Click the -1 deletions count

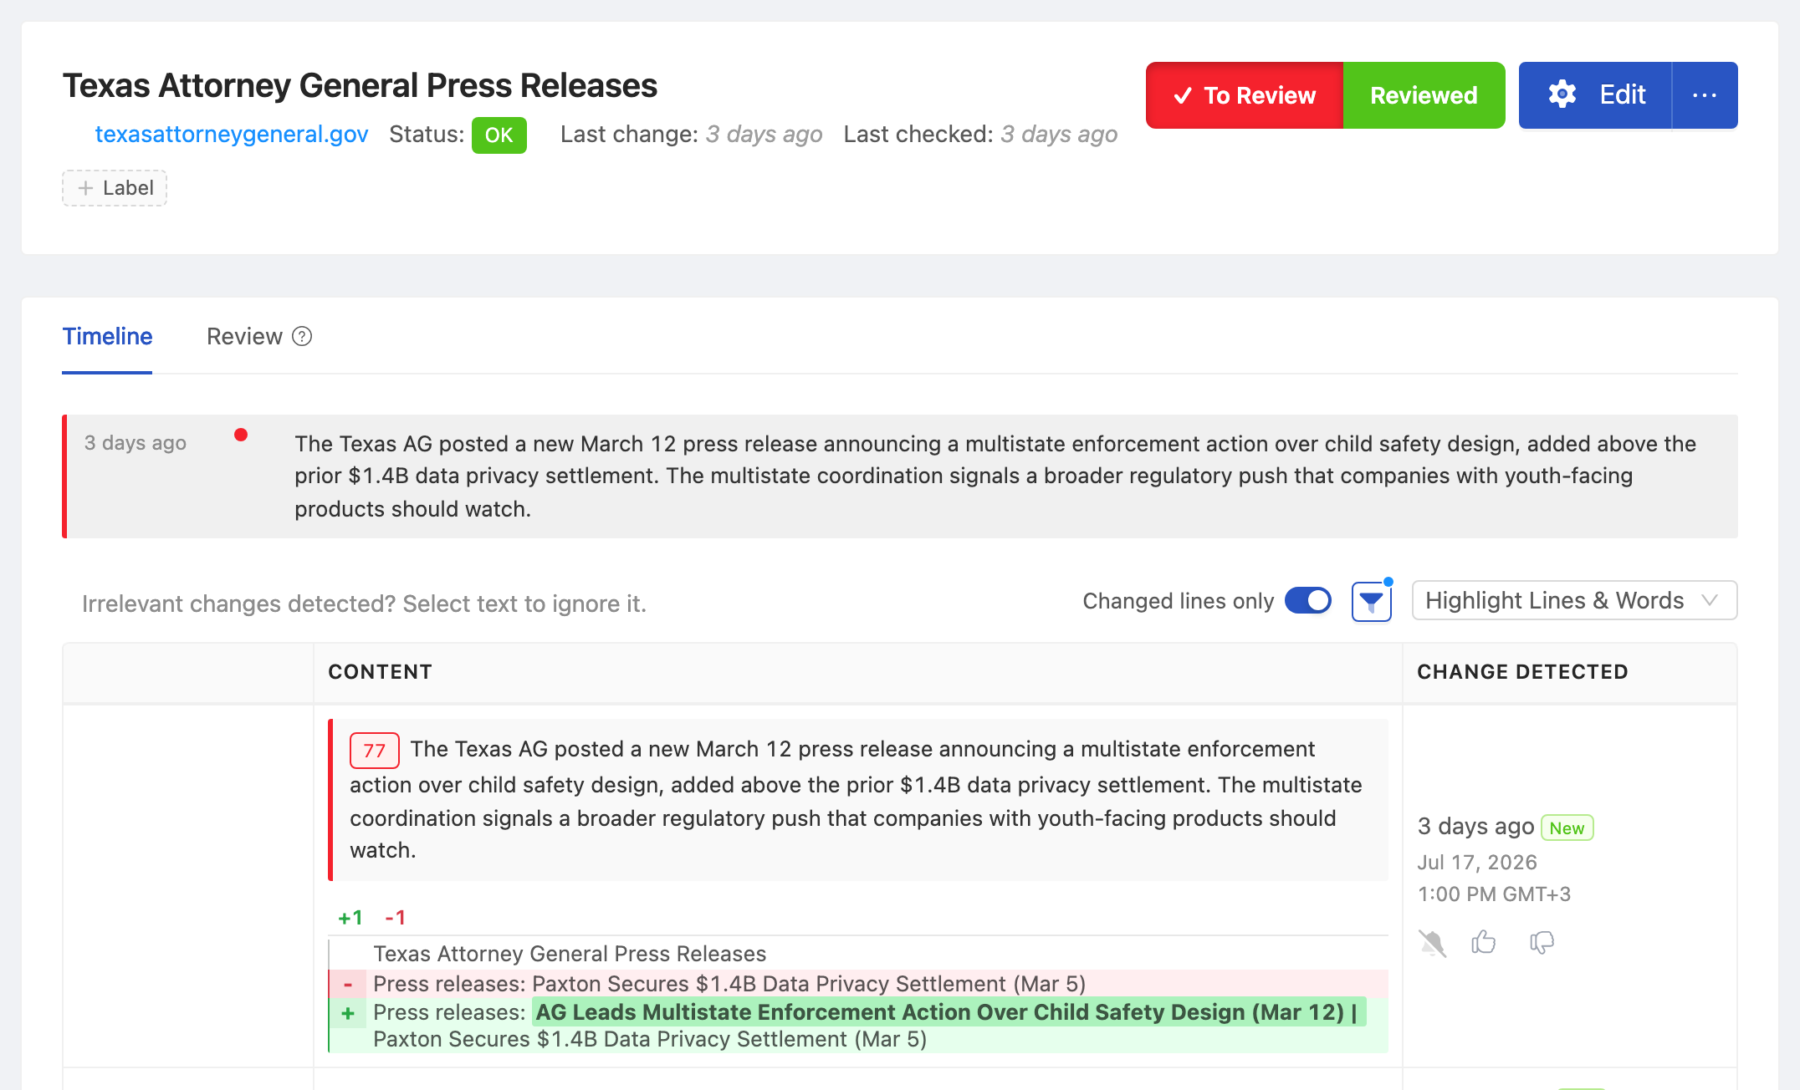(396, 918)
